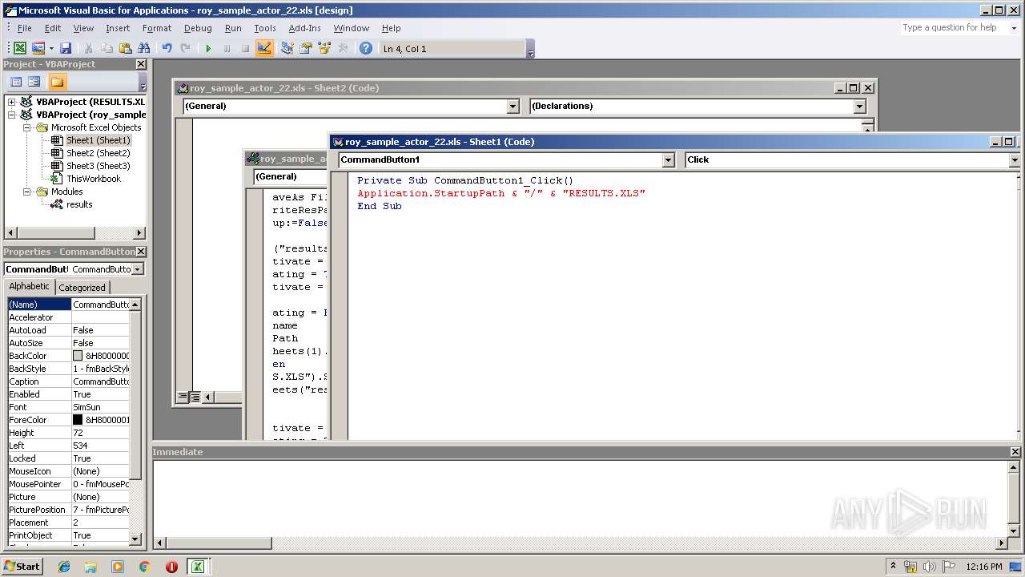This screenshot has height=577, width=1025.
Task: Click the Reset stop icon
Action: tap(245, 49)
